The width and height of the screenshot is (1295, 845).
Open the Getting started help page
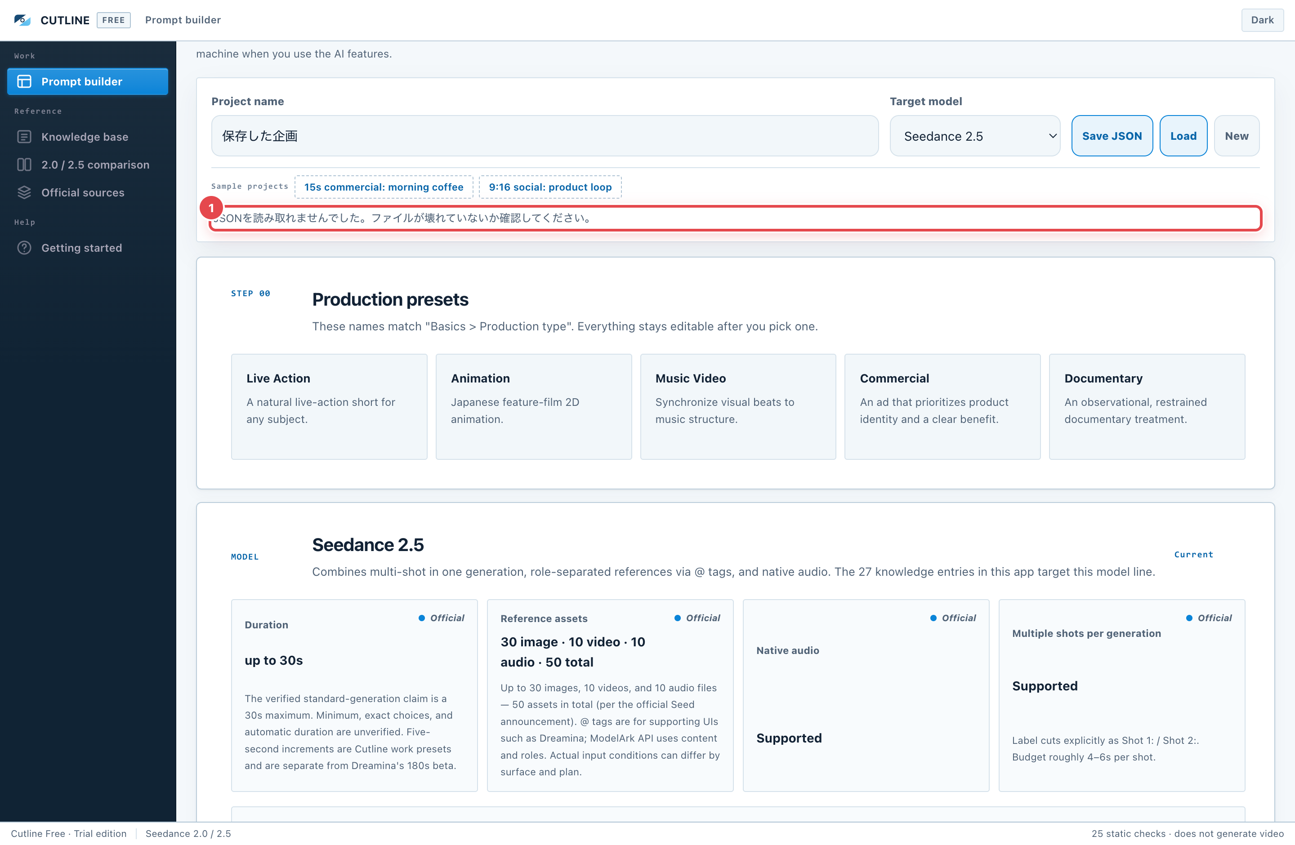point(88,248)
